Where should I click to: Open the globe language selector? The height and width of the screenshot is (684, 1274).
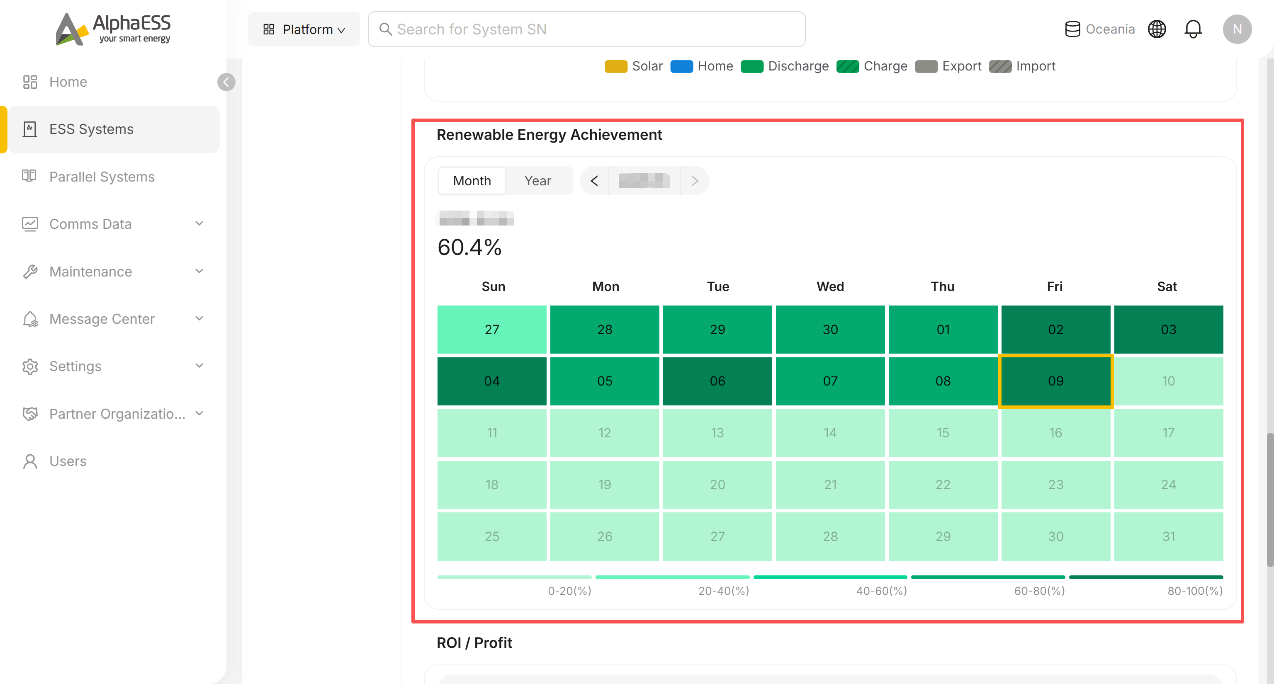(1157, 29)
